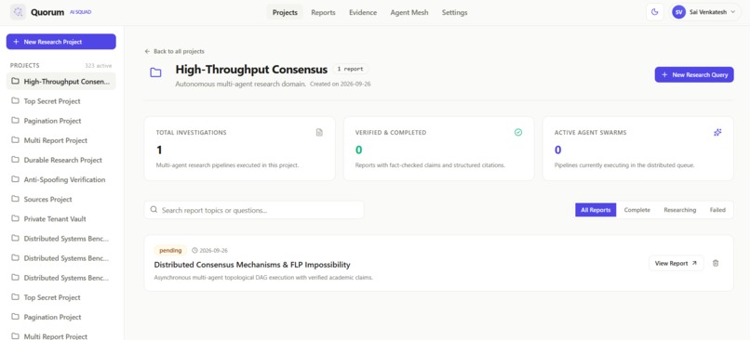Click the Quorum logo icon
The image size is (750, 340).
click(x=19, y=12)
